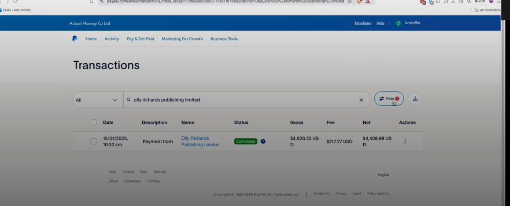
Task: Click the browser reload icon
Action: tap(16, 1)
